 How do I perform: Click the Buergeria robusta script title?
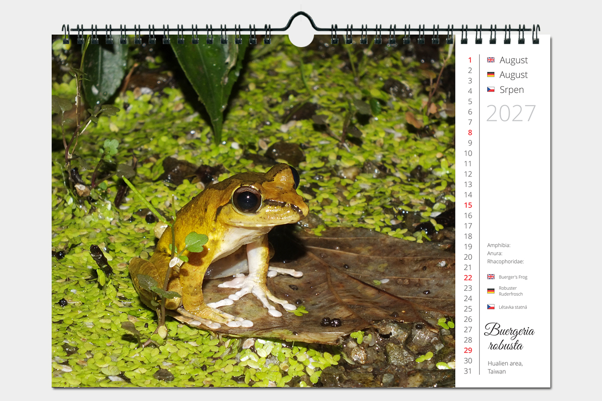tap(509, 337)
